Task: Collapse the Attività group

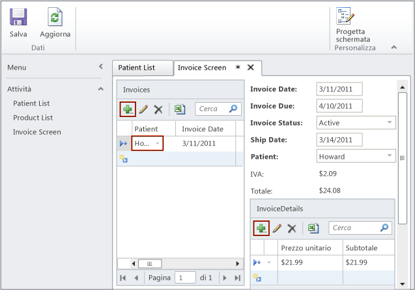Action: coord(101,89)
